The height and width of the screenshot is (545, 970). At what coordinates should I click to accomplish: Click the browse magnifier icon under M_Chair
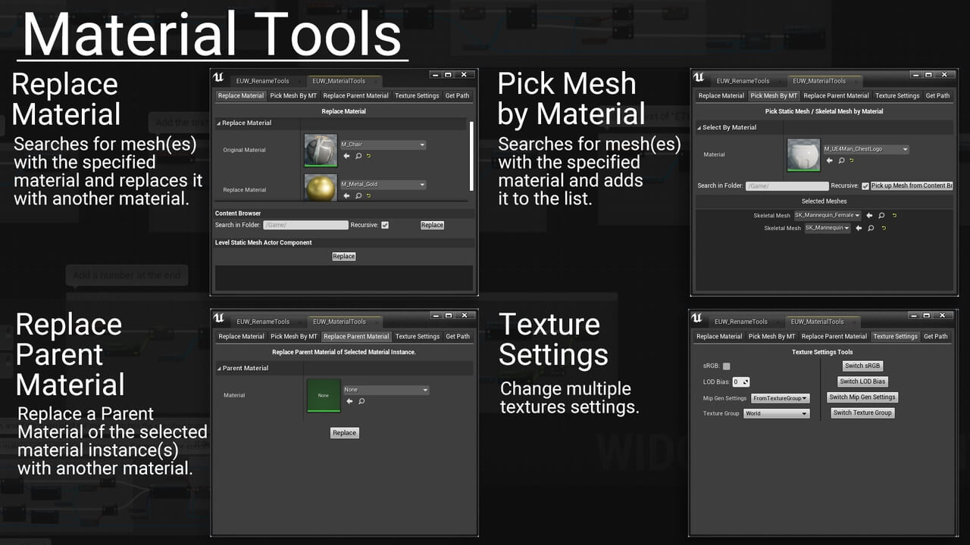coord(358,156)
